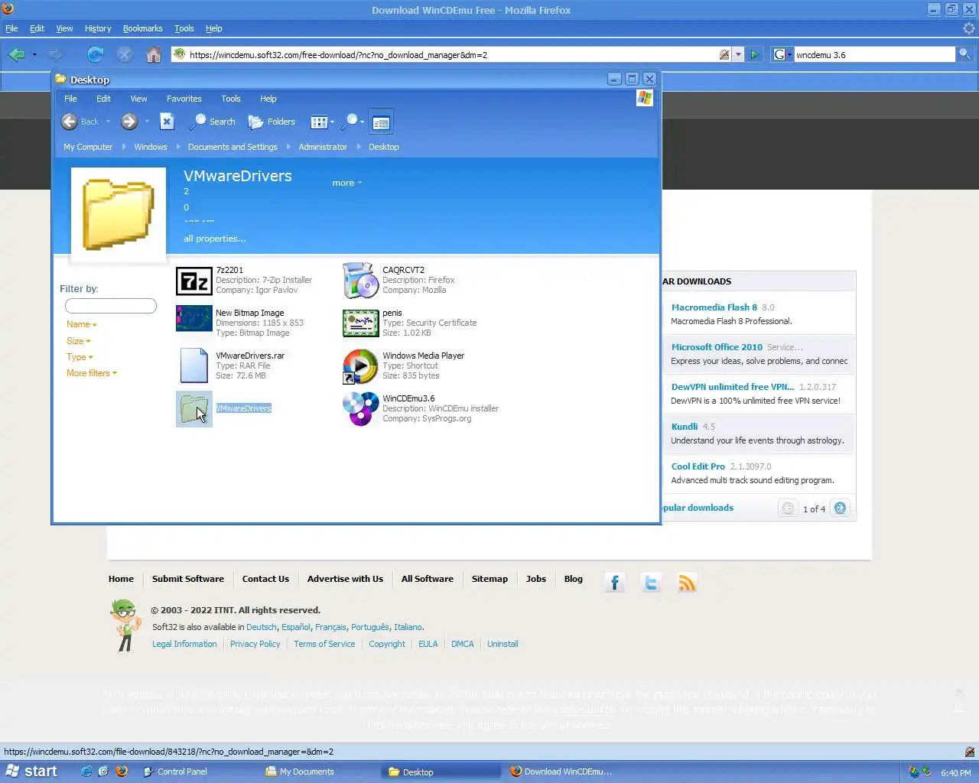This screenshot has width=979, height=783.
Task: Click Firefox stop loading button
Action: pos(125,54)
